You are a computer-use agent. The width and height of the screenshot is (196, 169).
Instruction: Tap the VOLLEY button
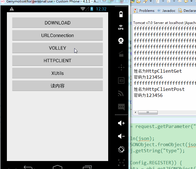coord(58,48)
